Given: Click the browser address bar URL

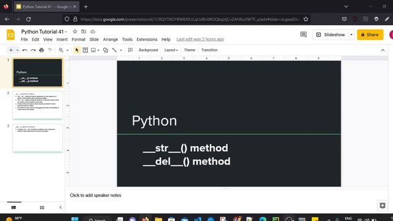Looking at the screenshot, I should 190,19.
